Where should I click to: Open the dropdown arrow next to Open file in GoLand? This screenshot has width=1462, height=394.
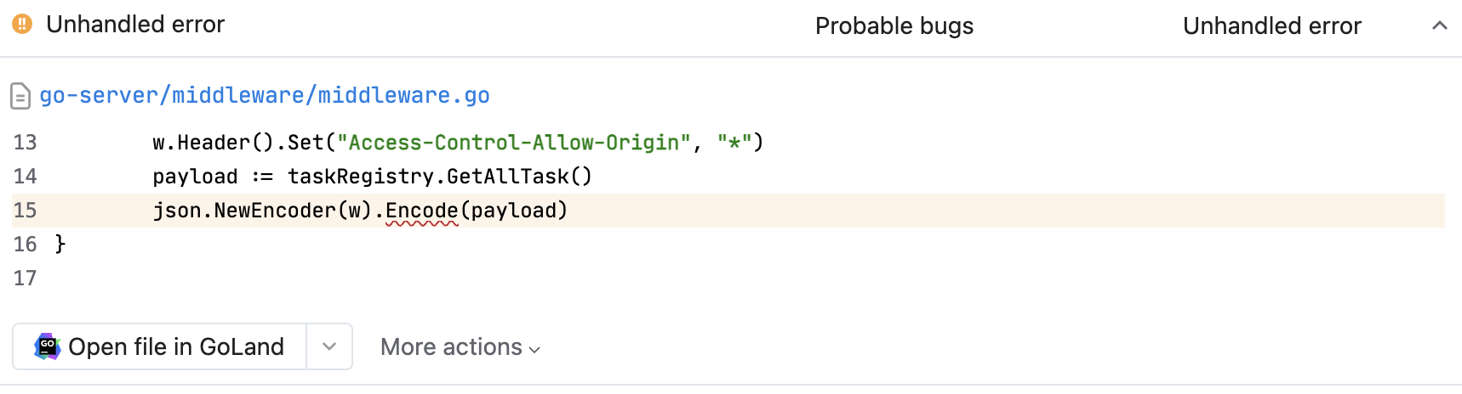pos(329,346)
